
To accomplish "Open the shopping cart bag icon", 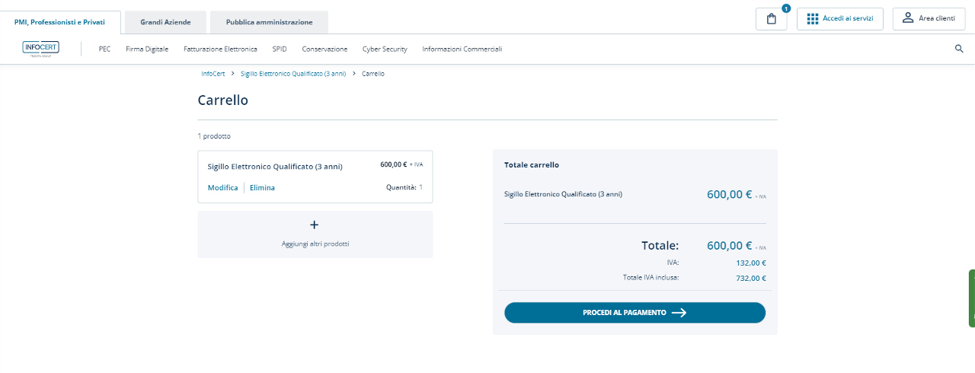I will pyautogui.click(x=771, y=19).
